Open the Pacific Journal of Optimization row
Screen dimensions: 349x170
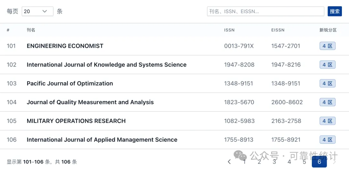[x=174, y=83]
